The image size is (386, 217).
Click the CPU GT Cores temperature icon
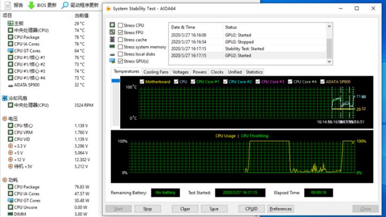pos(10,51)
